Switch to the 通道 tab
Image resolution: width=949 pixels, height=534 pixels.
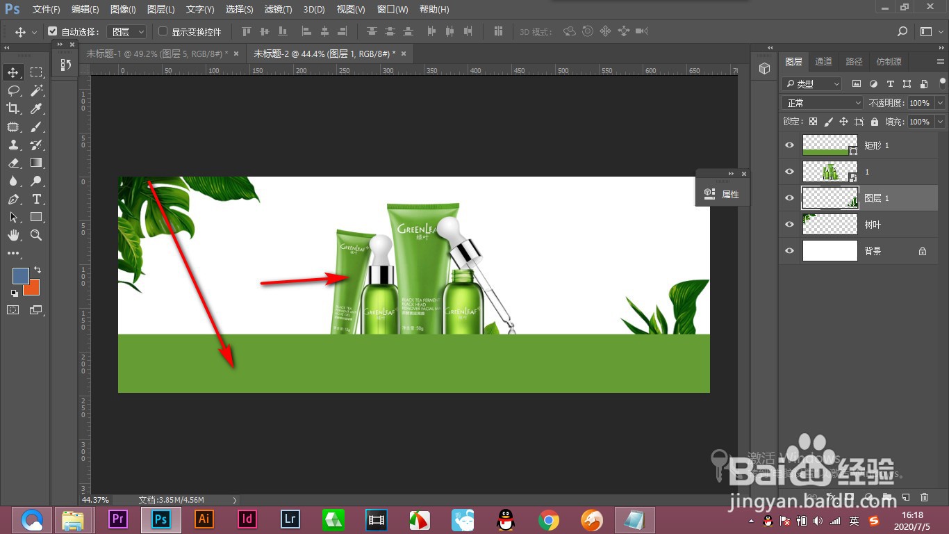point(823,62)
